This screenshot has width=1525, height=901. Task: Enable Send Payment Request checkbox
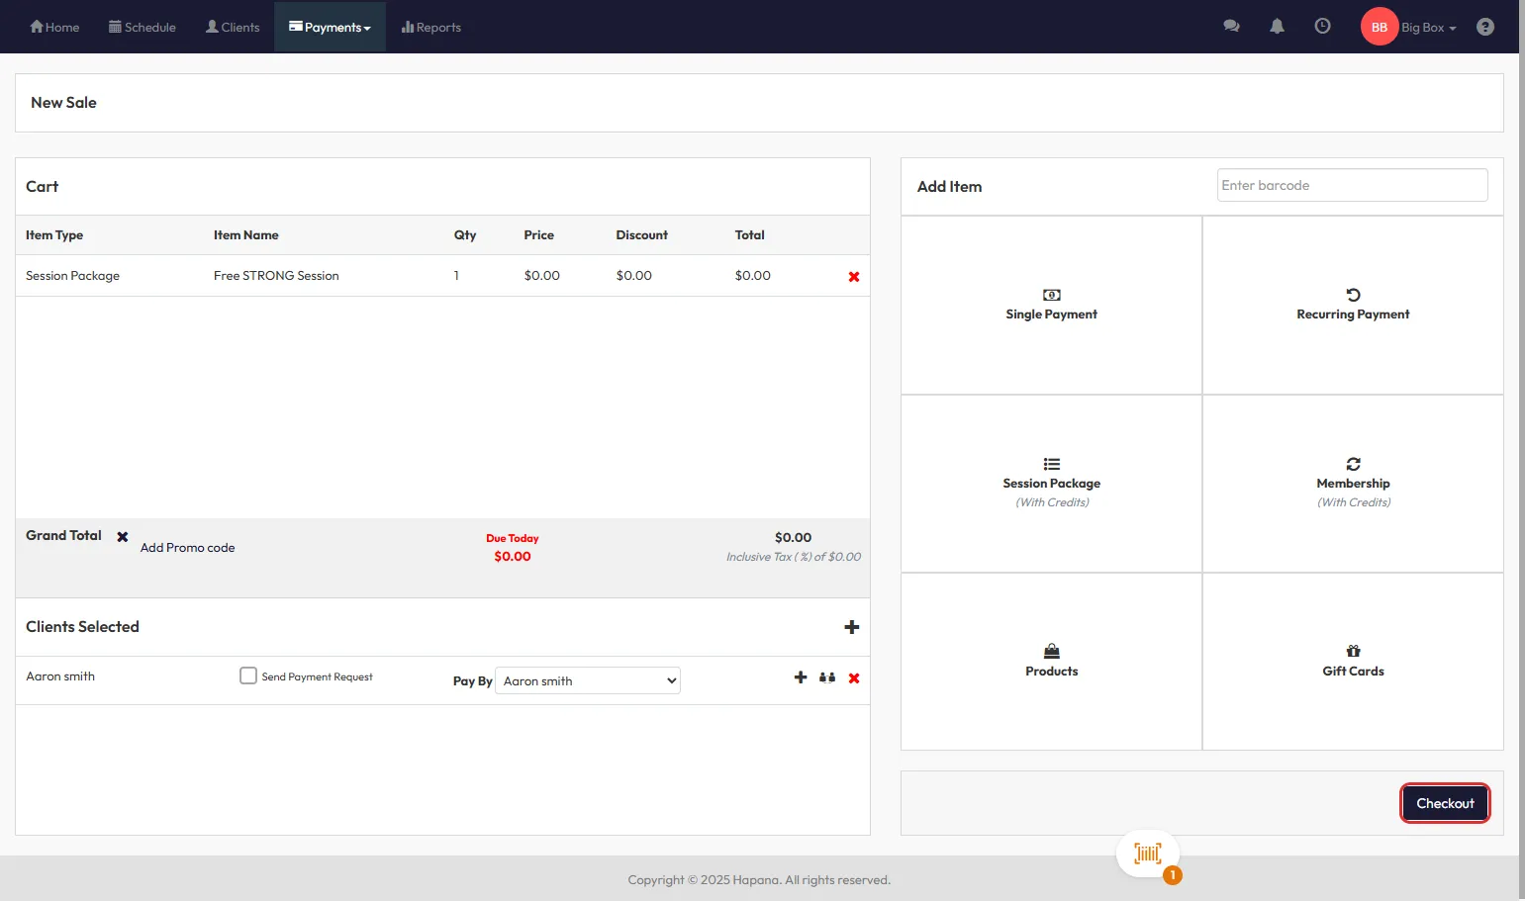click(248, 676)
